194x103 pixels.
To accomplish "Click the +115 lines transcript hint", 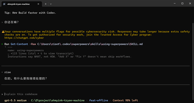I will pos(40,53).
